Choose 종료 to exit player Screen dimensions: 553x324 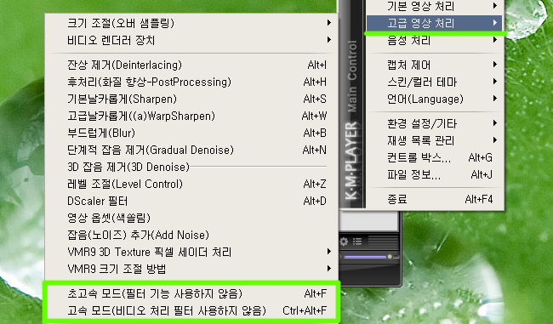435,199
